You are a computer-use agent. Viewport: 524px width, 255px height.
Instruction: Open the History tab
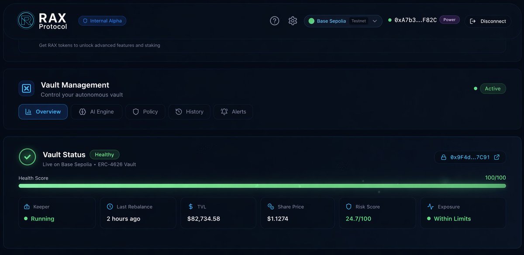click(x=189, y=112)
